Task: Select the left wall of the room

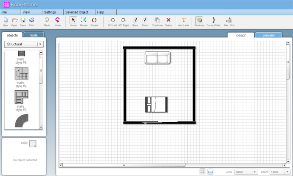Action: [125, 85]
